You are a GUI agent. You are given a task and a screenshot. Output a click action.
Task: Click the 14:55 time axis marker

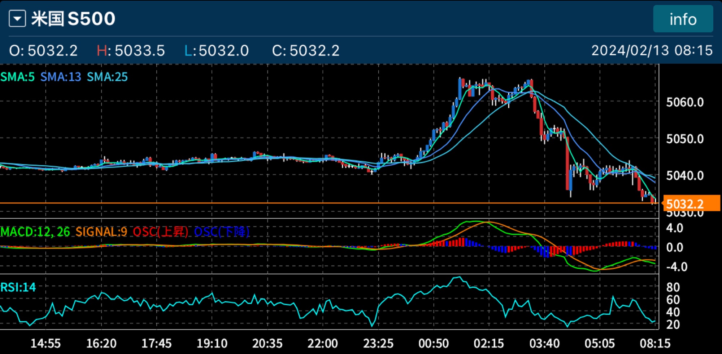coord(45,343)
